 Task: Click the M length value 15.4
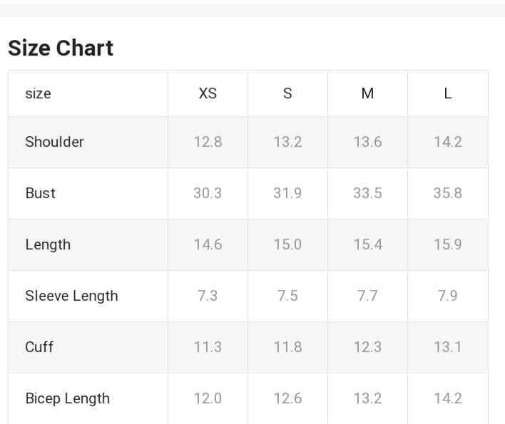[367, 244]
